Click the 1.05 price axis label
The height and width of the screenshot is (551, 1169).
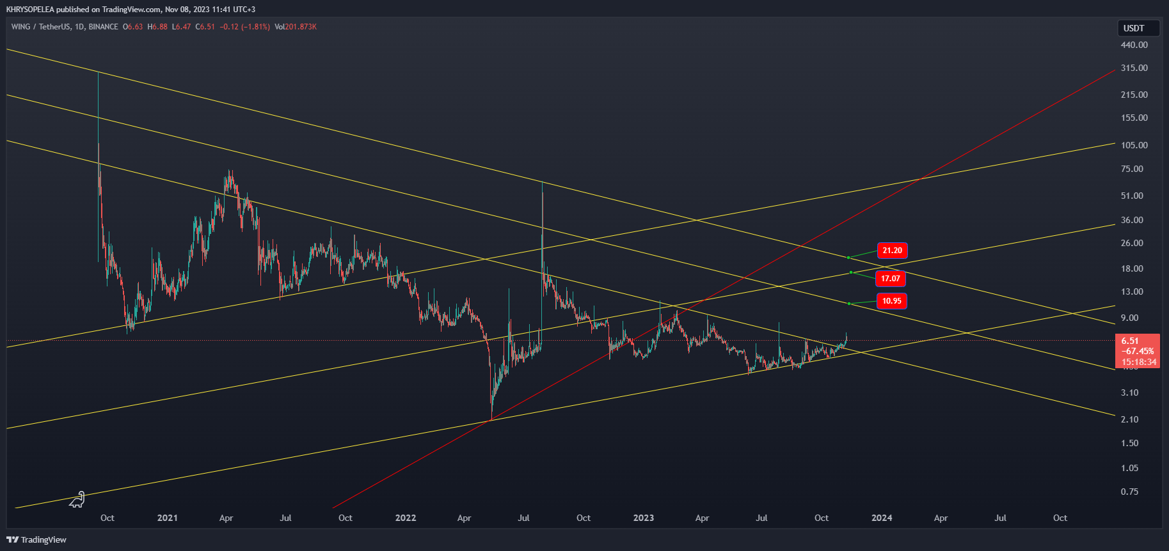tap(1129, 468)
